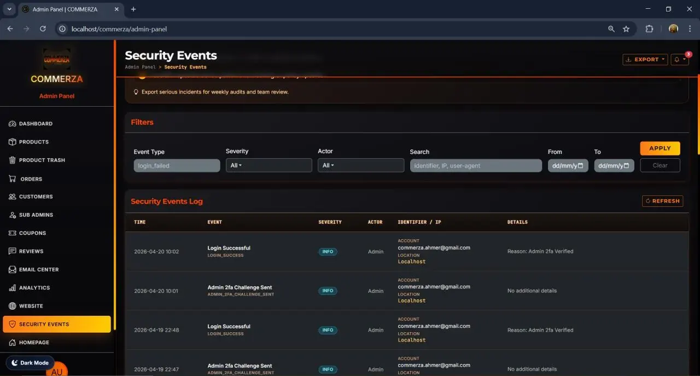Click the Search identifier input field
700x376 pixels.
(x=476, y=166)
